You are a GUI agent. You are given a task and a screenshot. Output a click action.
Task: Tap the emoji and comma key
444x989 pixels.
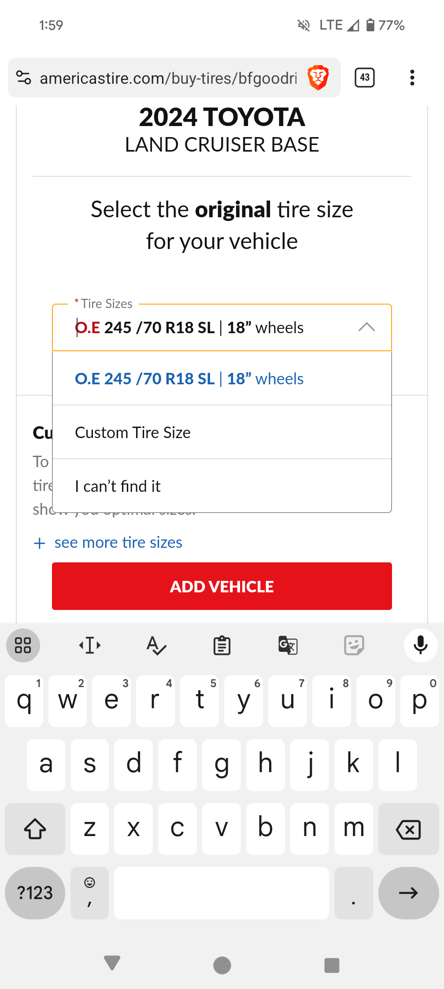89,893
